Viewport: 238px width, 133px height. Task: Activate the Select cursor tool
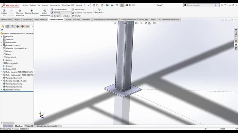[x=122, y=5]
